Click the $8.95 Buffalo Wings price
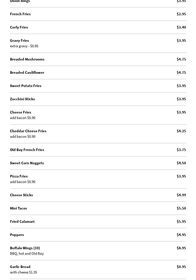 181,248
